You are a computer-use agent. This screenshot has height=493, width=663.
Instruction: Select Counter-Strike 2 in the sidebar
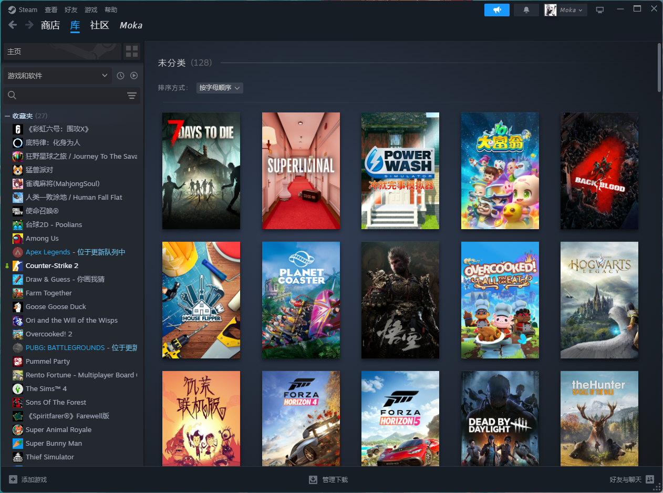52,265
